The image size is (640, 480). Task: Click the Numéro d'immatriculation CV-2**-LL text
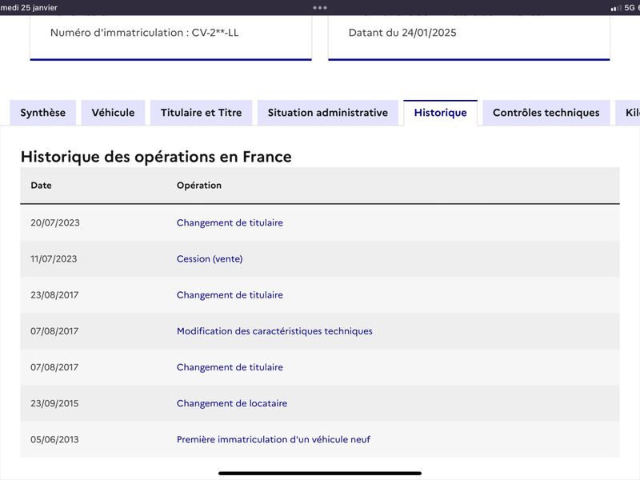pyautogui.click(x=145, y=33)
